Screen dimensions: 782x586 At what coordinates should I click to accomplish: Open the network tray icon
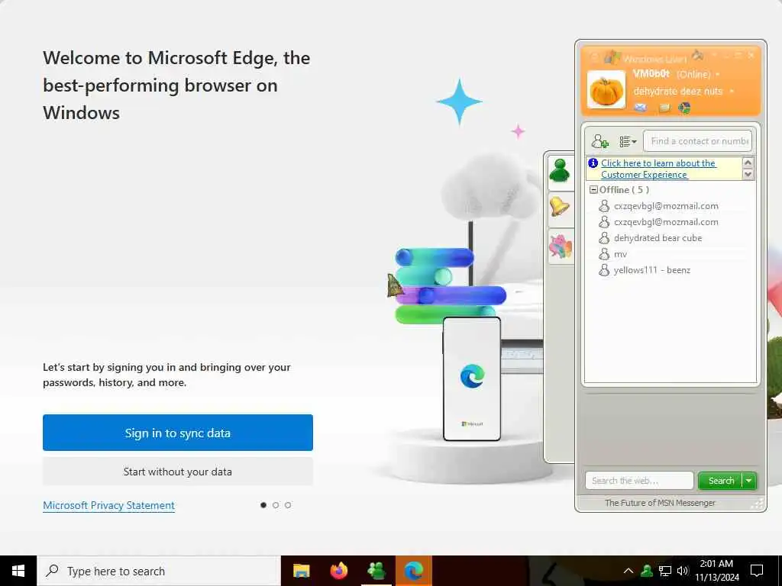click(665, 571)
